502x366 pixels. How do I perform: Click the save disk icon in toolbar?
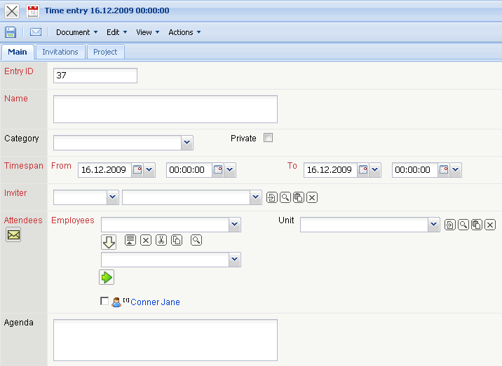[x=11, y=32]
